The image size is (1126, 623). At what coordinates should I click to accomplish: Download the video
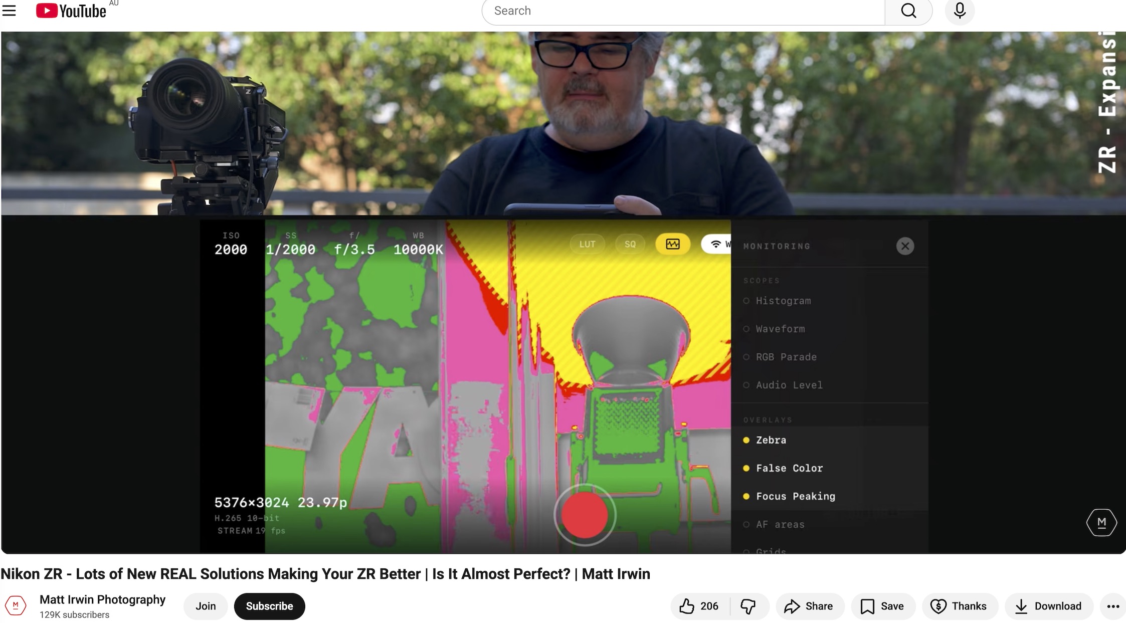[x=1048, y=606]
